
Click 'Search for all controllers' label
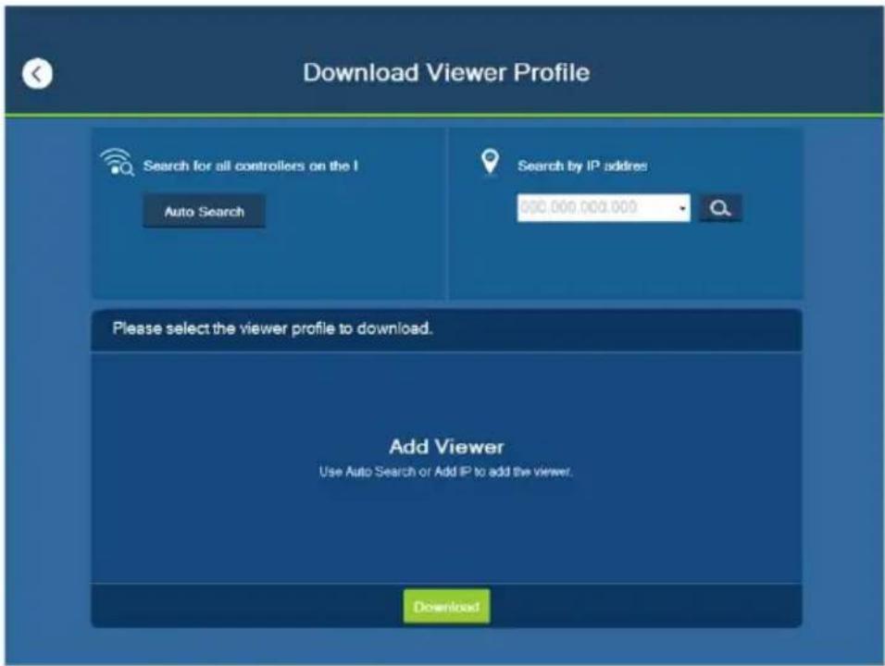pyautogui.click(x=250, y=166)
